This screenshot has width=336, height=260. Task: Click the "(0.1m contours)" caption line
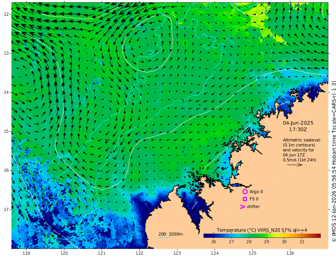(x=299, y=145)
